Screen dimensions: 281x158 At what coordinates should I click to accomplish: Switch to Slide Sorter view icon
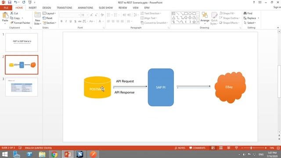pyautogui.click(x=221, y=148)
